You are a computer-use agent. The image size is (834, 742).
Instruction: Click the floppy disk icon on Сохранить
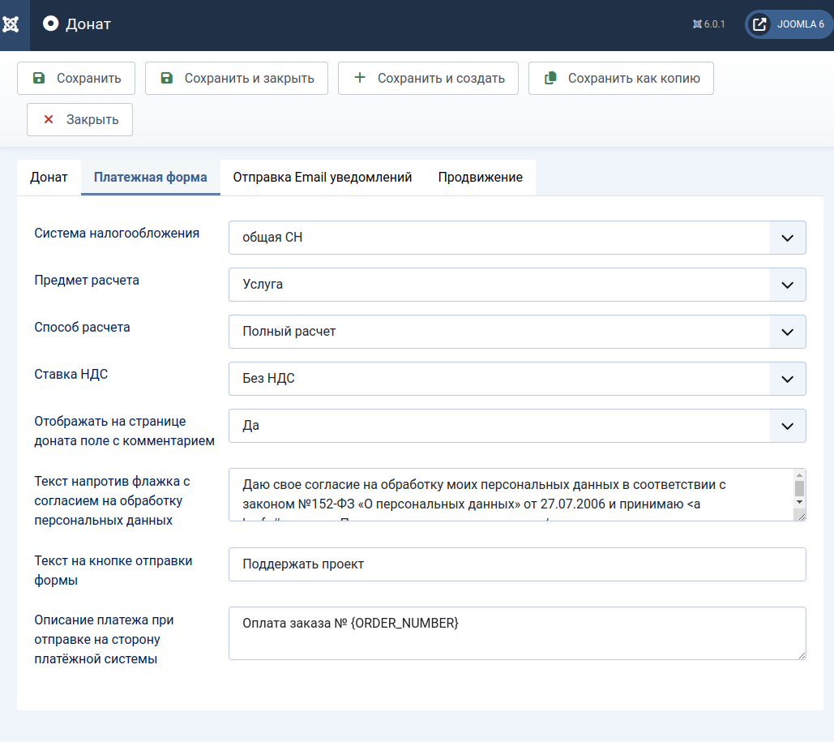tap(38, 79)
